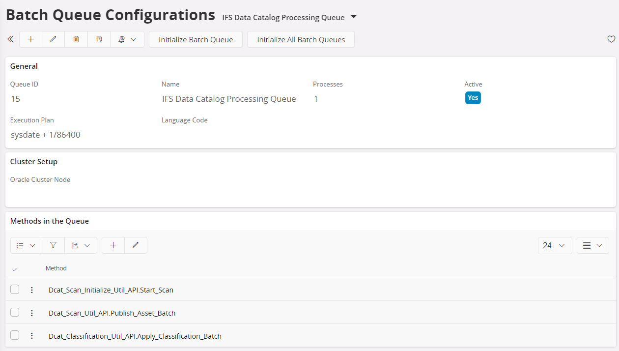Collapse navigation with double chevron icon
The height and width of the screenshot is (351, 619).
(10, 39)
